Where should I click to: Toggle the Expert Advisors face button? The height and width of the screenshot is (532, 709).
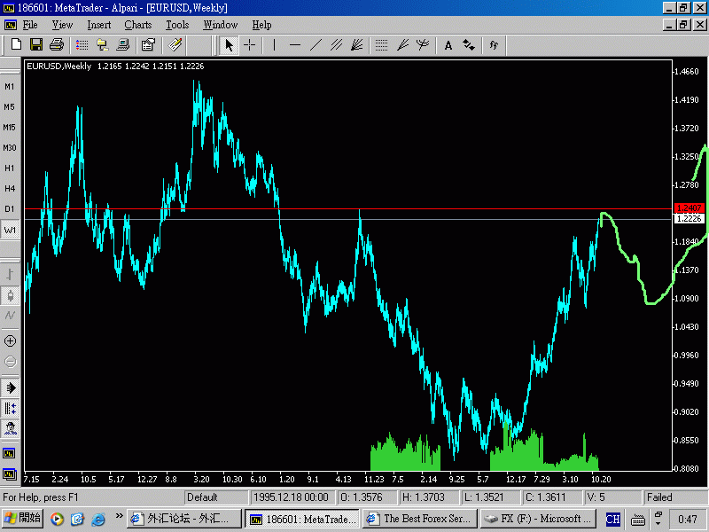coord(10,428)
